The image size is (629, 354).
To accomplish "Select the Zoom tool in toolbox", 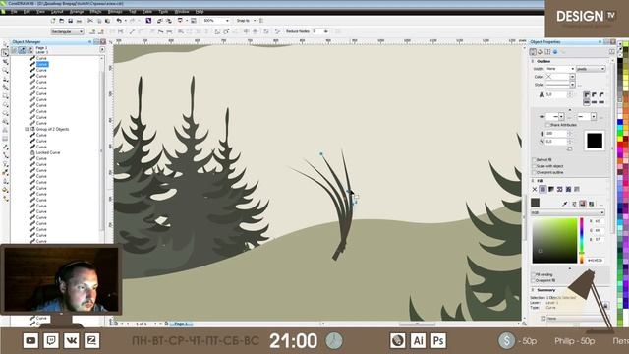I will click(5, 70).
